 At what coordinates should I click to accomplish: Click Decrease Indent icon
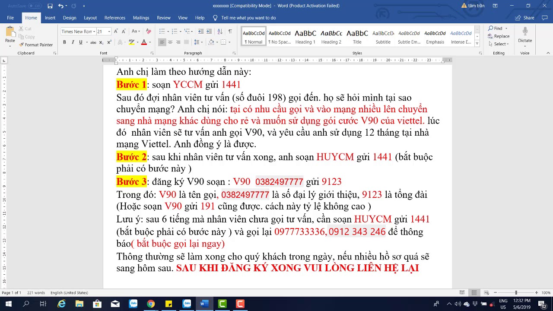pyautogui.click(x=201, y=32)
